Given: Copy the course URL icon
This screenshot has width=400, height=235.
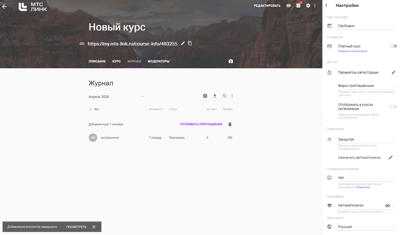Looking at the screenshot, I should click(190, 43).
